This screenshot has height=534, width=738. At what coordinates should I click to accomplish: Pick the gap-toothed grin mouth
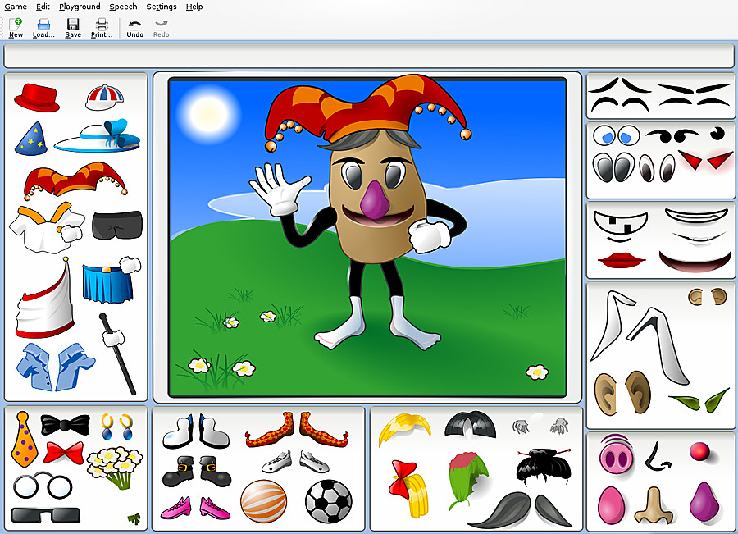pyautogui.click(x=621, y=225)
